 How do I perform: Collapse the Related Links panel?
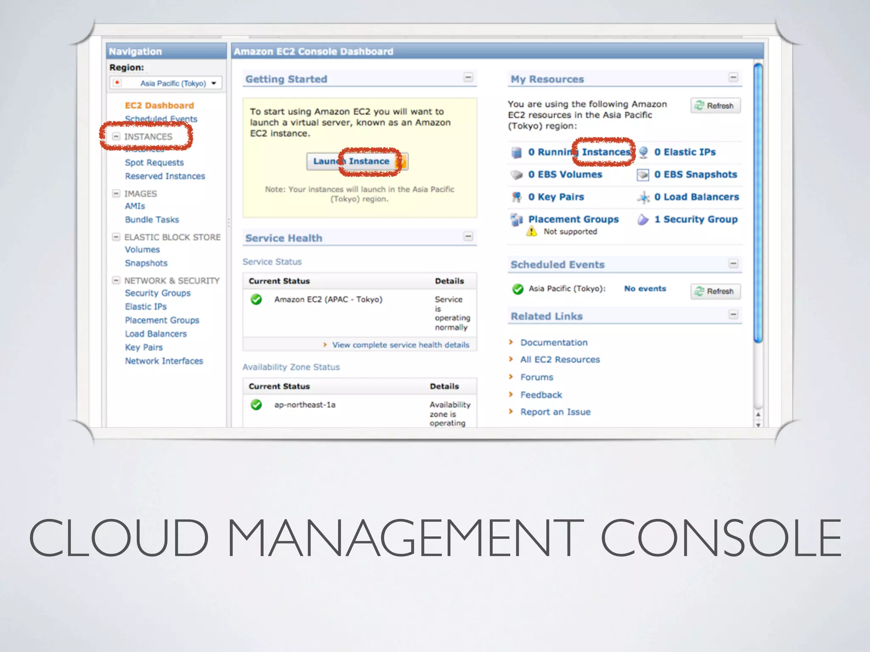pos(733,315)
